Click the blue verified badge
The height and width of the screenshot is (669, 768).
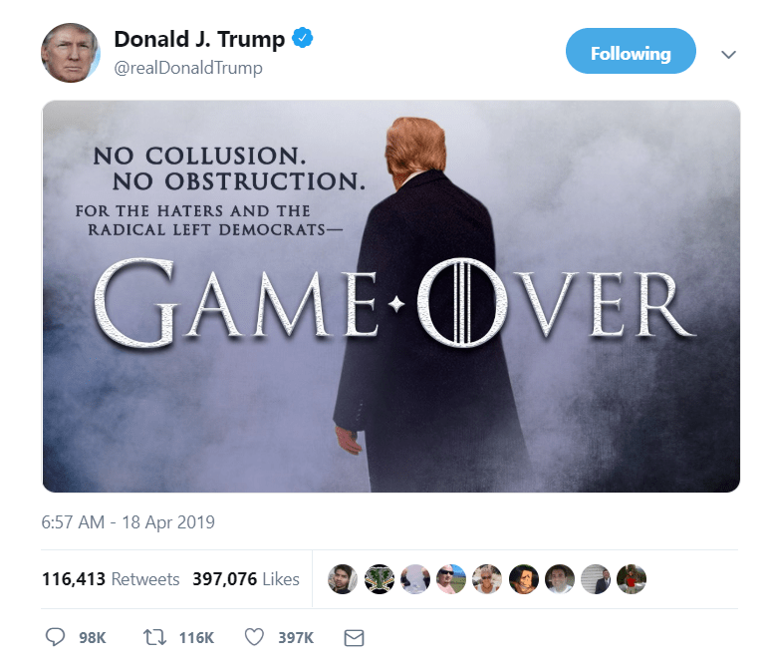coord(303,38)
